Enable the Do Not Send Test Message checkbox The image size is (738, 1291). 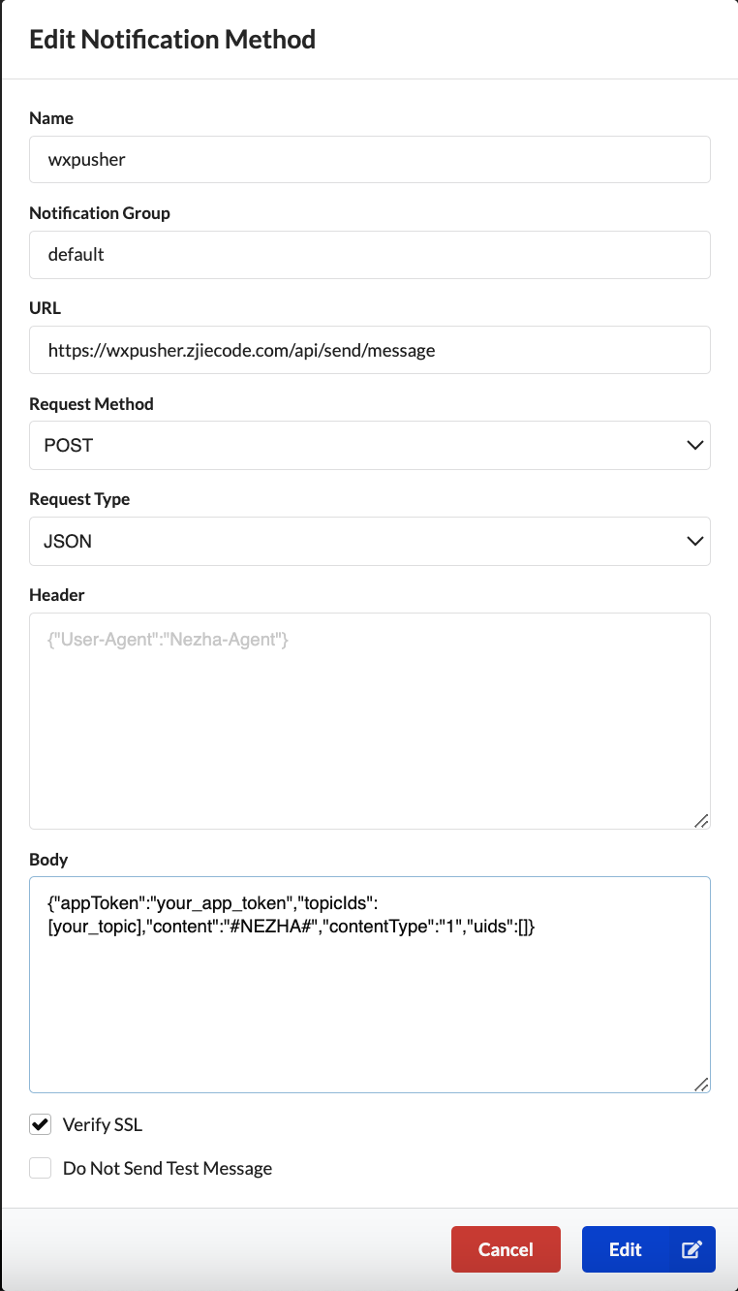(x=40, y=1168)
